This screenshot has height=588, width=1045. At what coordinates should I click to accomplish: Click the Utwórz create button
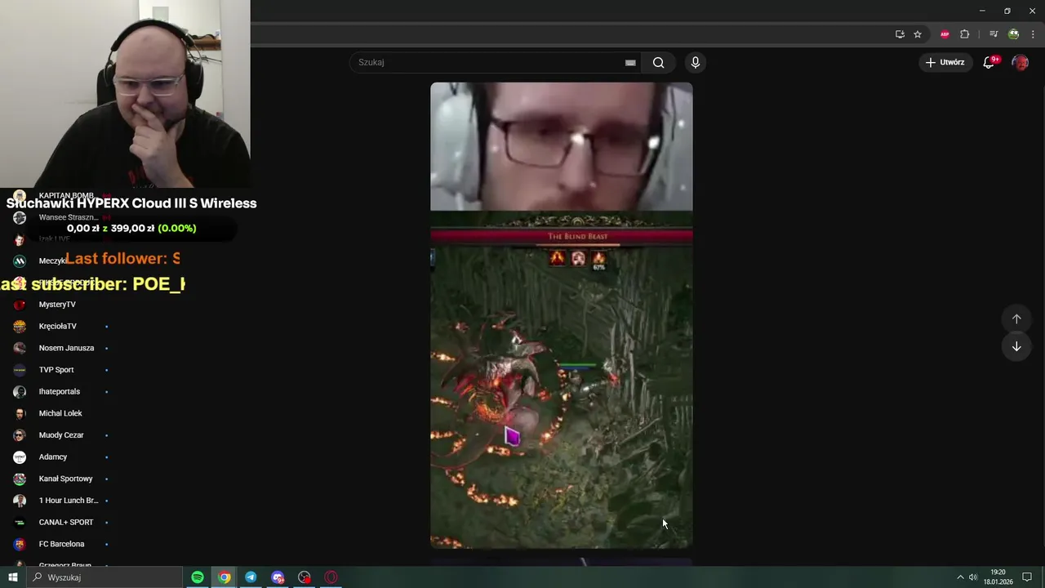point(945,62)
